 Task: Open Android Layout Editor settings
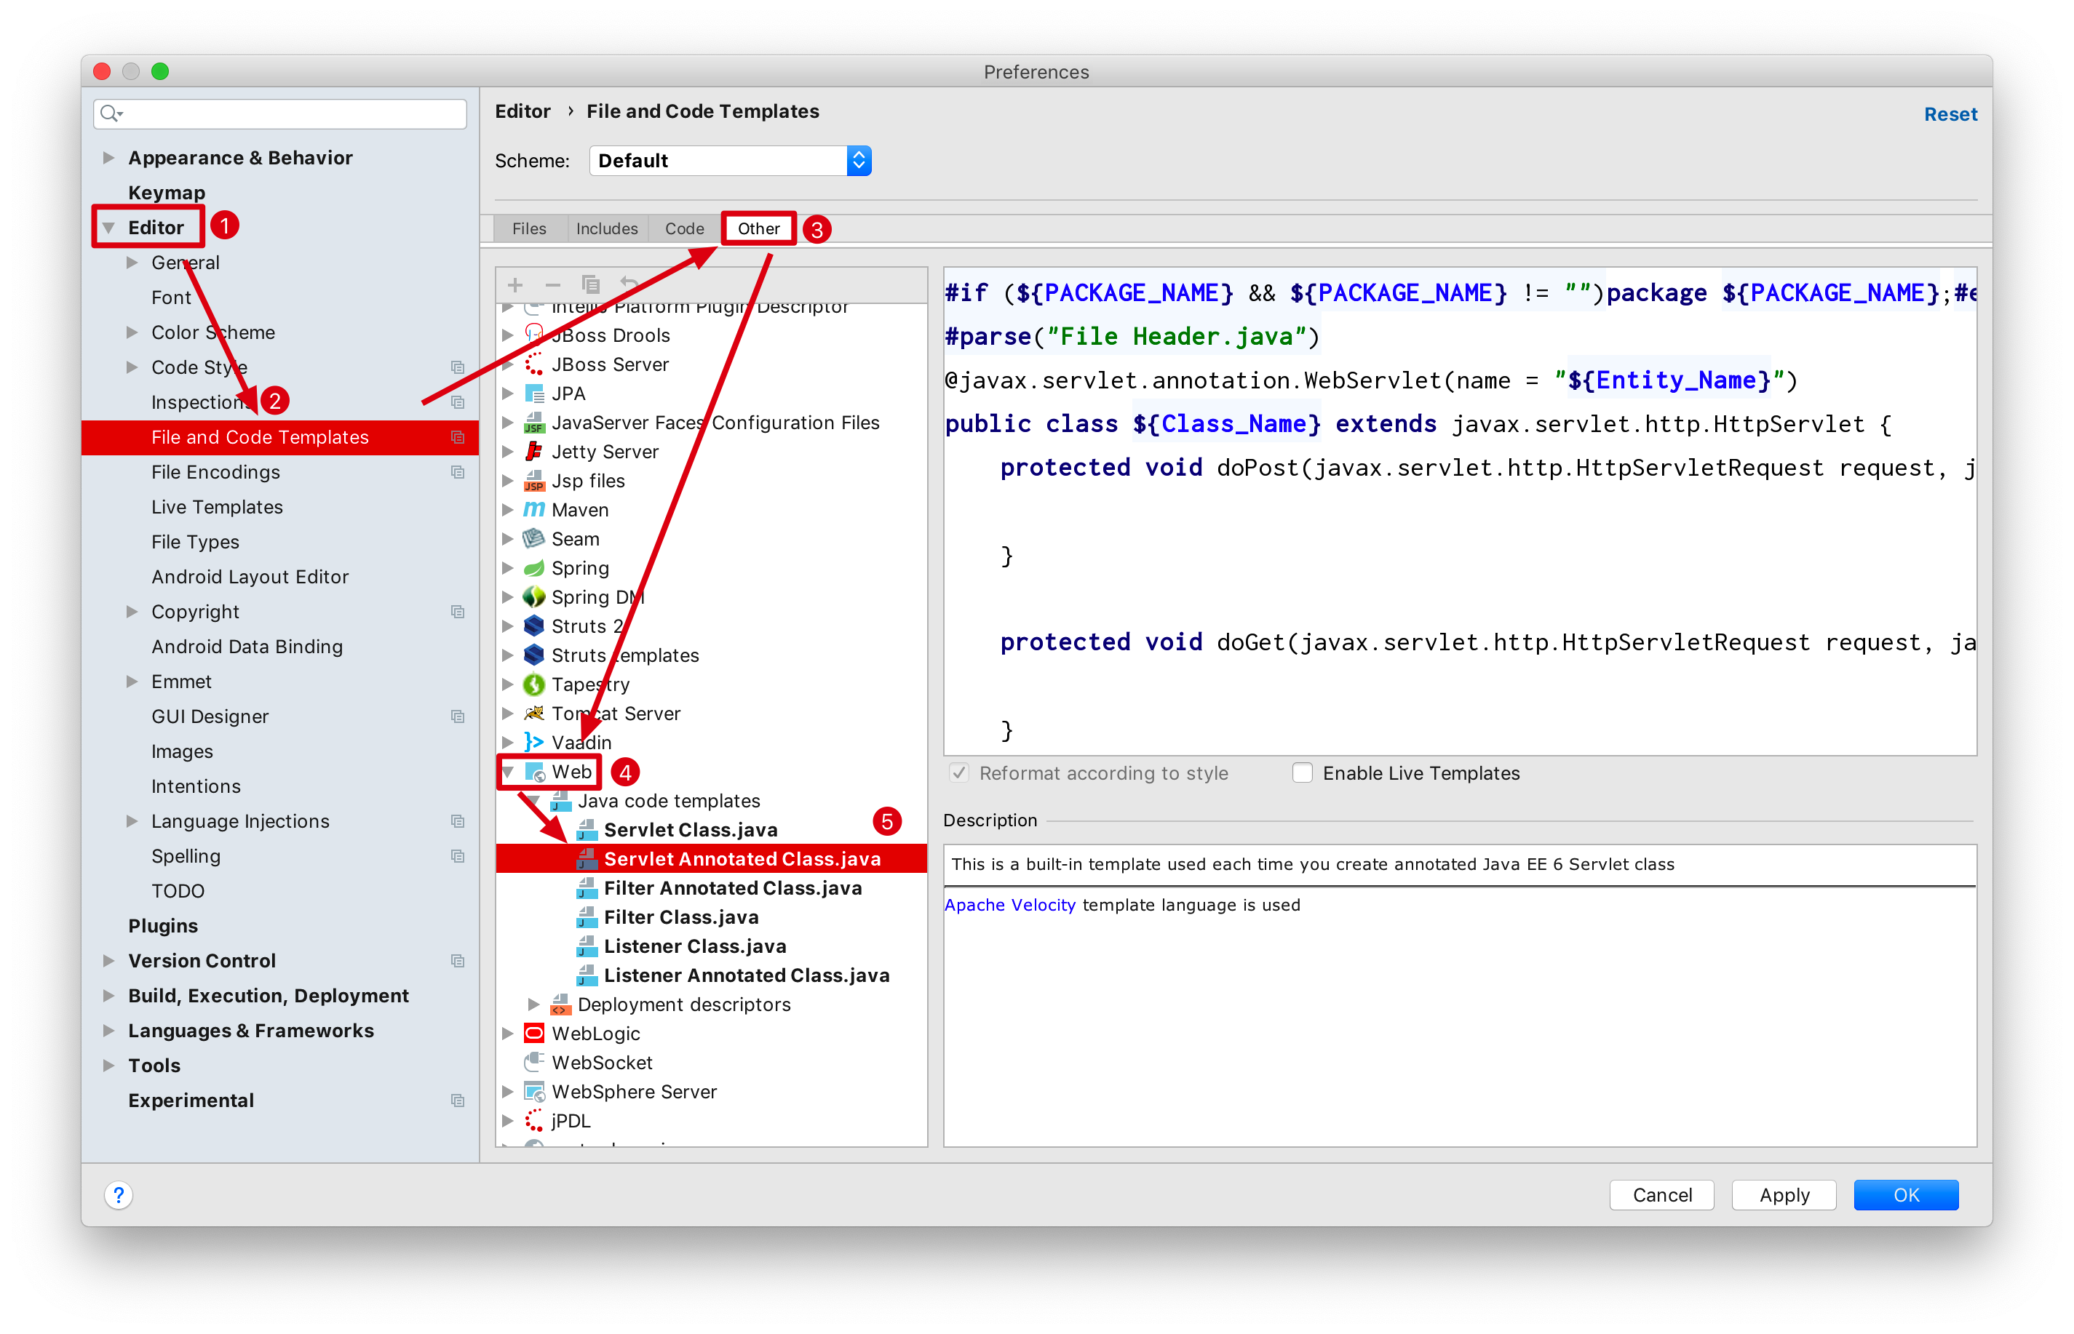coord(250,577)
